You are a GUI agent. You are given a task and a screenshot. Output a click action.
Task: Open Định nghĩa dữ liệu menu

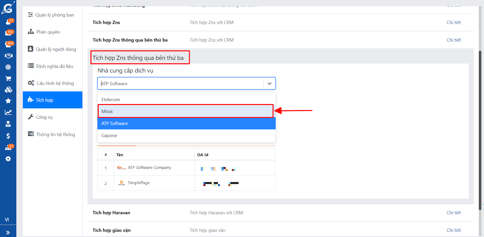coord(52,66)
